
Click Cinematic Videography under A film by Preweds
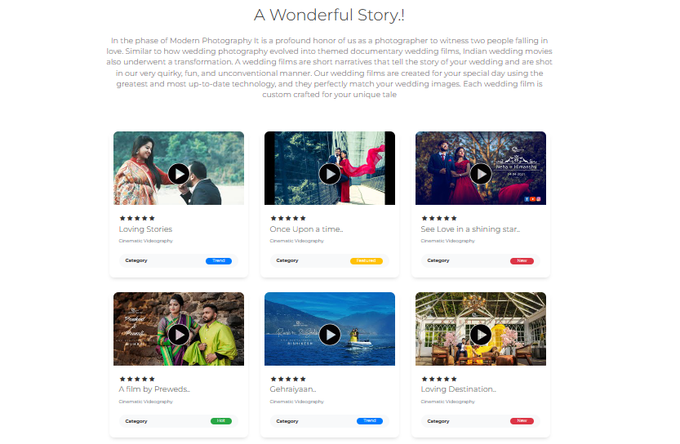[145, 402]
